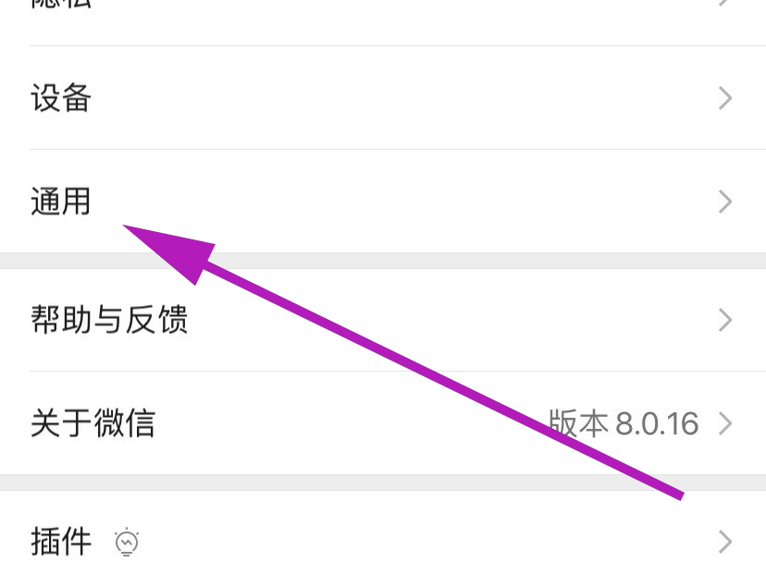Tap the chevron arrow on 插件 row
Viewport: 766px width, 574px height.
point(725,542)
